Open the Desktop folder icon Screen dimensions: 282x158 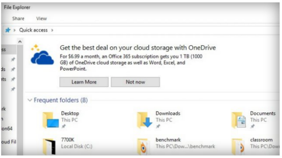tap(50, 120)
